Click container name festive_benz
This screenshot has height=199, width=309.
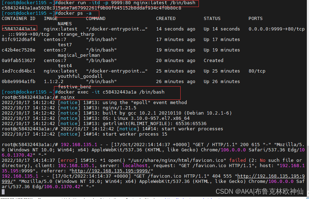[75, 87]
